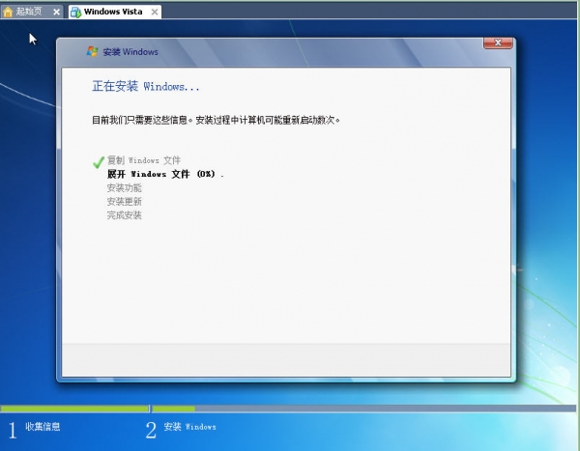Close the 起始页 tab

coord(56,13)
